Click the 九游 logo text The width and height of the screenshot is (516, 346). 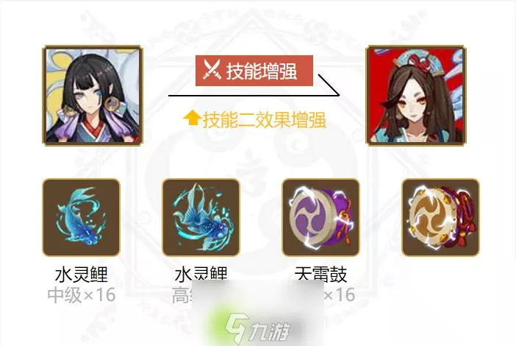pyautogui.click(x=270, y=331)
